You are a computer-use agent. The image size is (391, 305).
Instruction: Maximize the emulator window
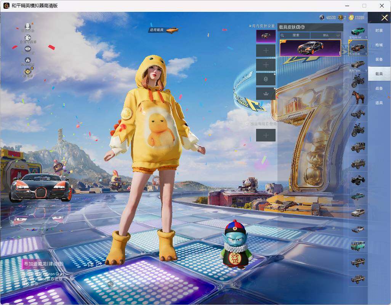coord(364,5)
